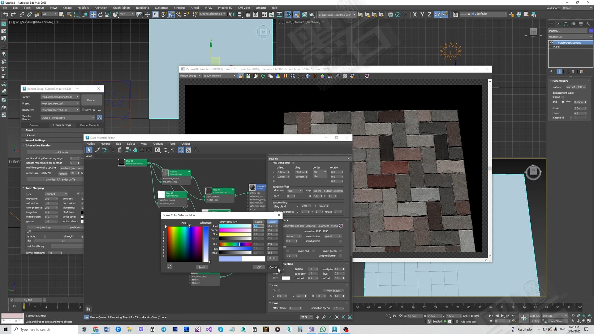Switch to the Render Elements tab
Image resolution: width=594 pixels, height=334 pixels.
pyautogui.click(x=89, y=125)
